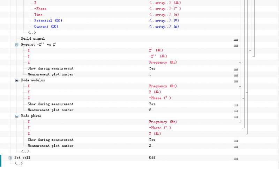Open ellipsis for Bode phase Show during measurement
Viewport: 279px width, 169px height.
point(236,140)
